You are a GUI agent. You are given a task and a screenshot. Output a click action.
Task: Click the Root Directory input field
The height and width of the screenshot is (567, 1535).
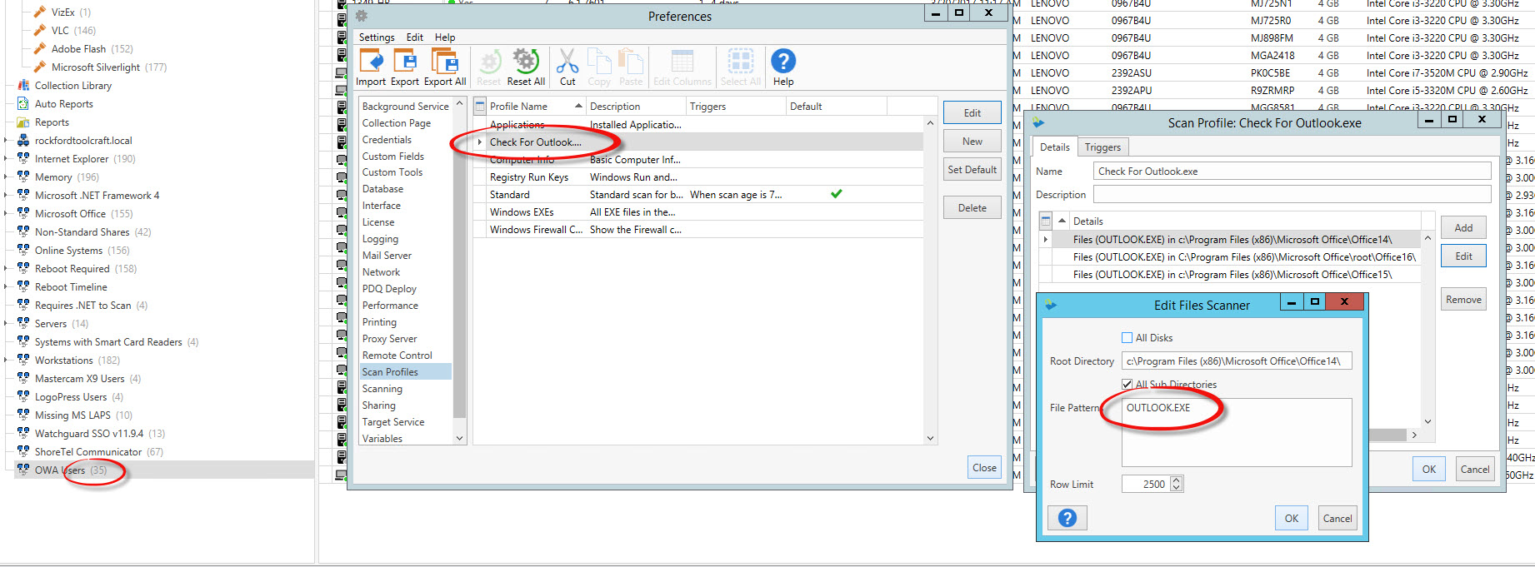(x=1236, y=361)
